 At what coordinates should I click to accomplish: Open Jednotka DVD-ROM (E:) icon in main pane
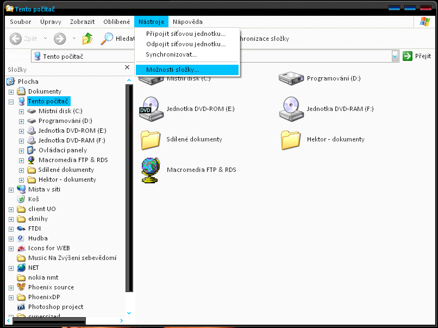[x=151, y=109]
